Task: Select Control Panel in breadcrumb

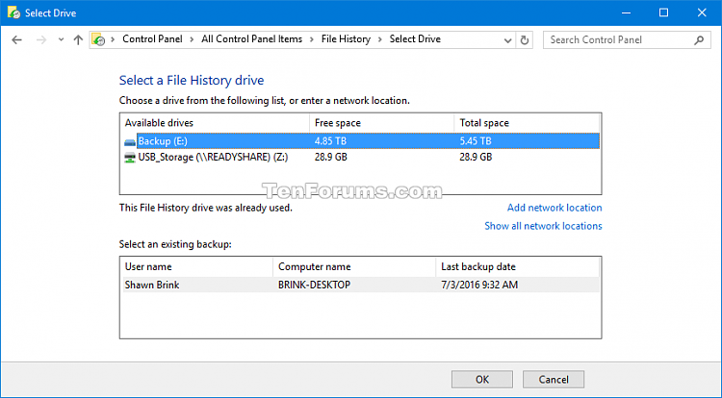Action: (152, 39)
